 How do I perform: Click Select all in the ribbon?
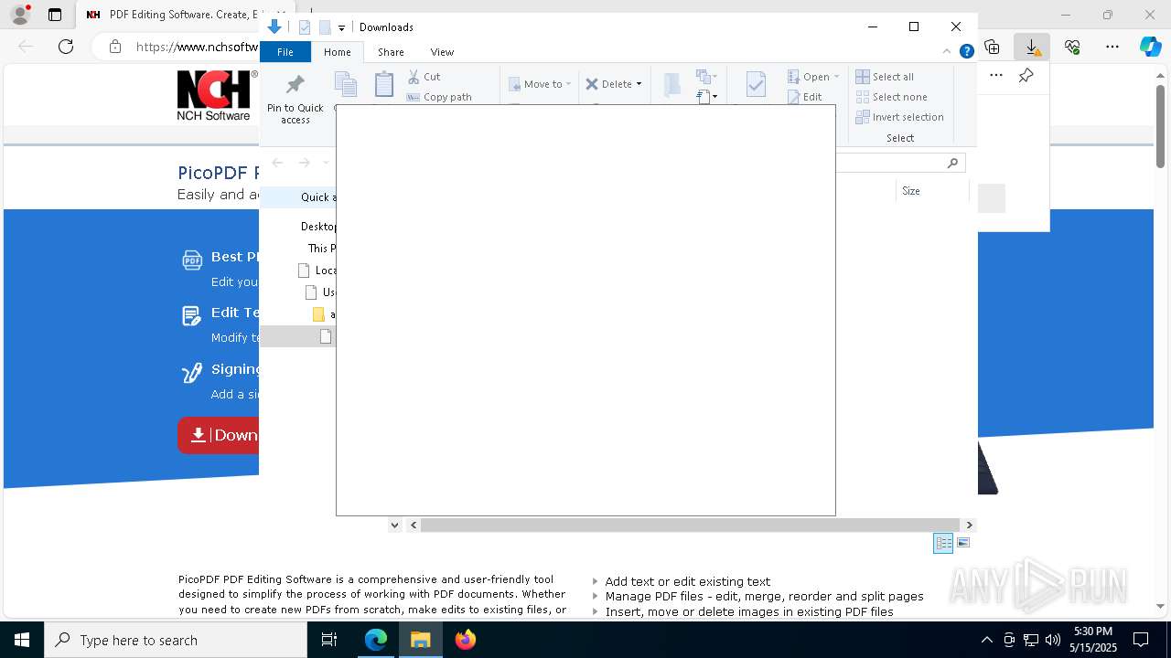tap(885, 77)
